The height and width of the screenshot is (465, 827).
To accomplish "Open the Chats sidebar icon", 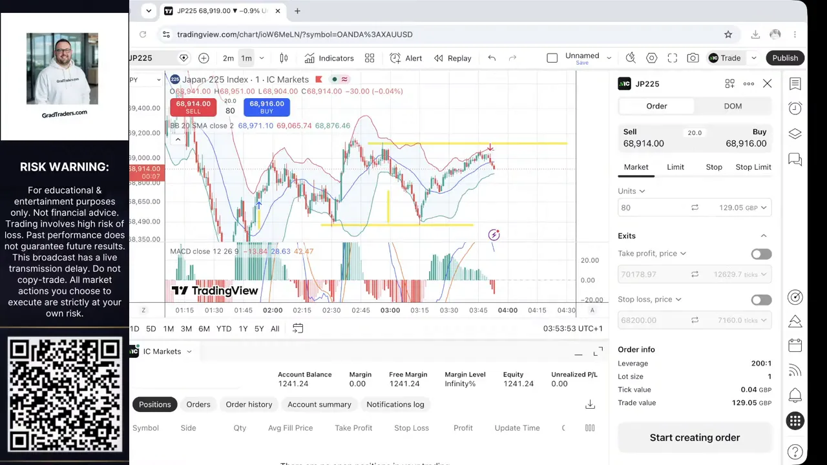I will 795,159.
